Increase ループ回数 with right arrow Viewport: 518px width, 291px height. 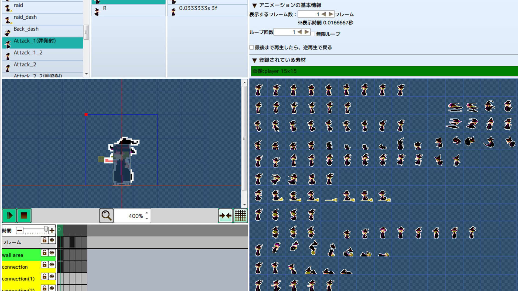coord(307,32)
